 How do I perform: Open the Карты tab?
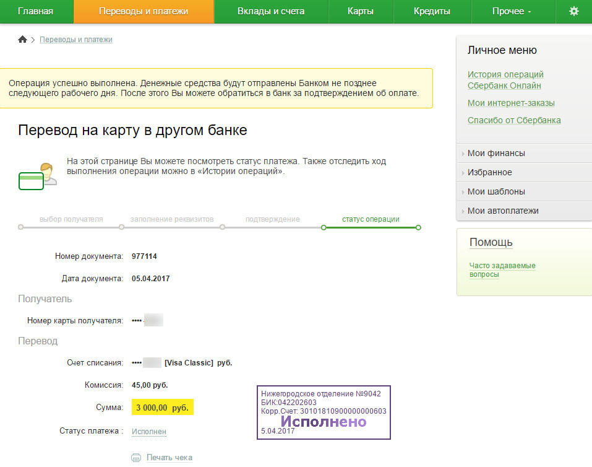point(361,11)
